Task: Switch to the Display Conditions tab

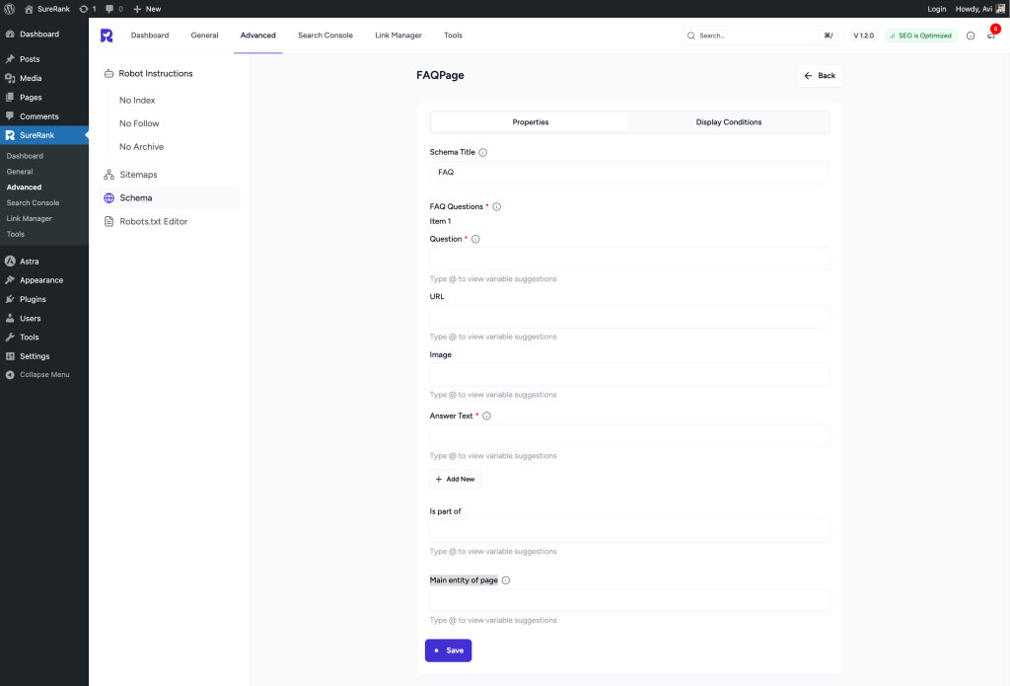Action: (x=729, y=121)
